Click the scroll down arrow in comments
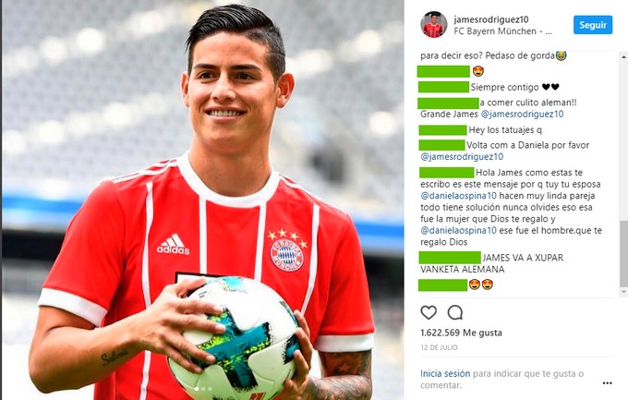 (x=623, y=293)
